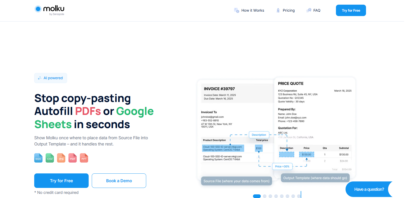Click Try for Free in the navigation bar

[351, 10]
